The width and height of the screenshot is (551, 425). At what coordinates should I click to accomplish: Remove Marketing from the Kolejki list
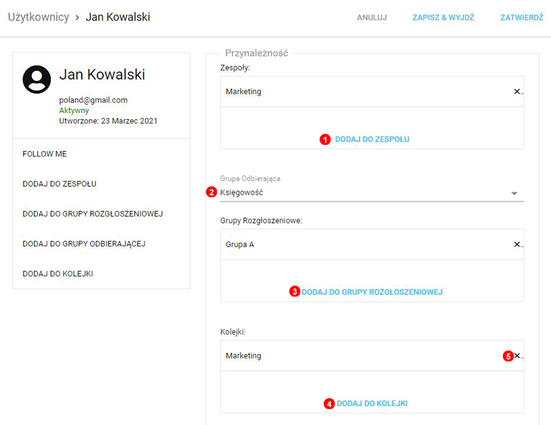(x=517, y=356)
